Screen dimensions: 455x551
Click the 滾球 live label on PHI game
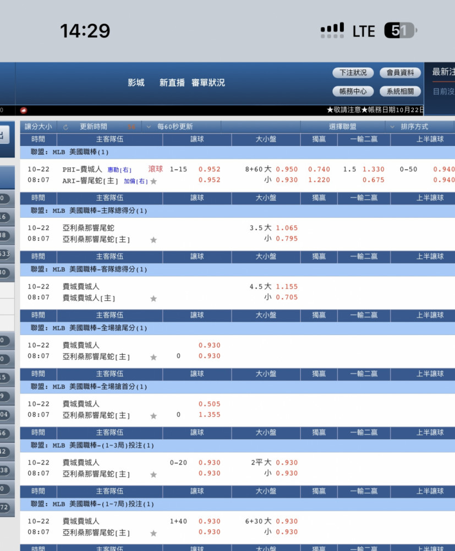coord(155,169)
